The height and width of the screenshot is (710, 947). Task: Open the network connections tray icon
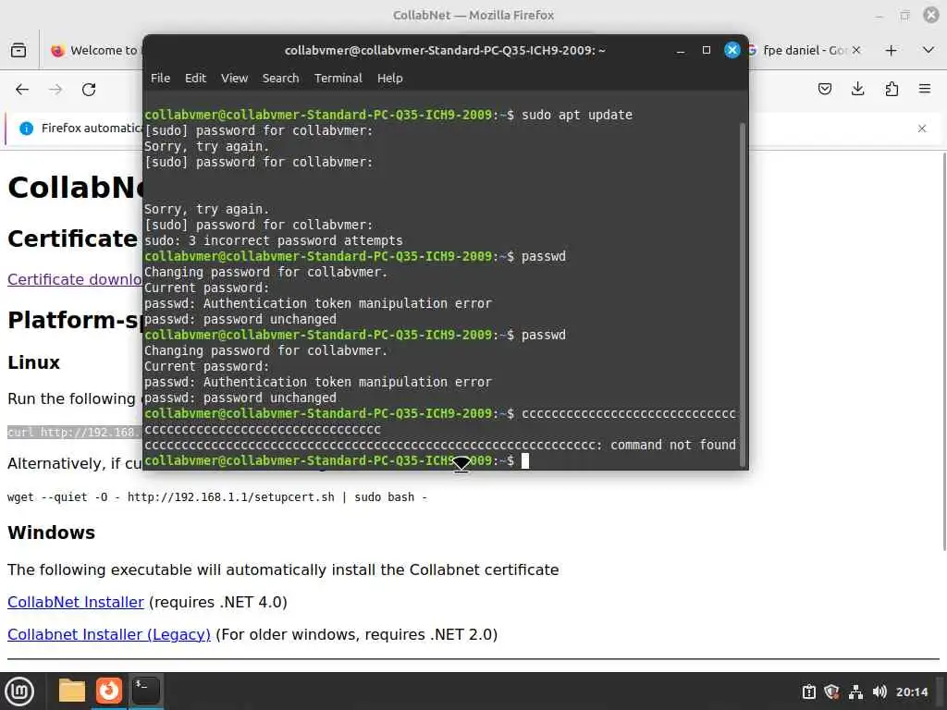point(855,692)
